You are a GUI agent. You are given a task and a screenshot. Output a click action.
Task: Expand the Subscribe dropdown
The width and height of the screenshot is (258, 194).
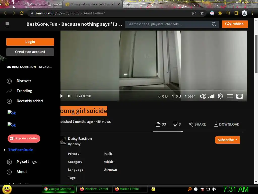point(228,140)
